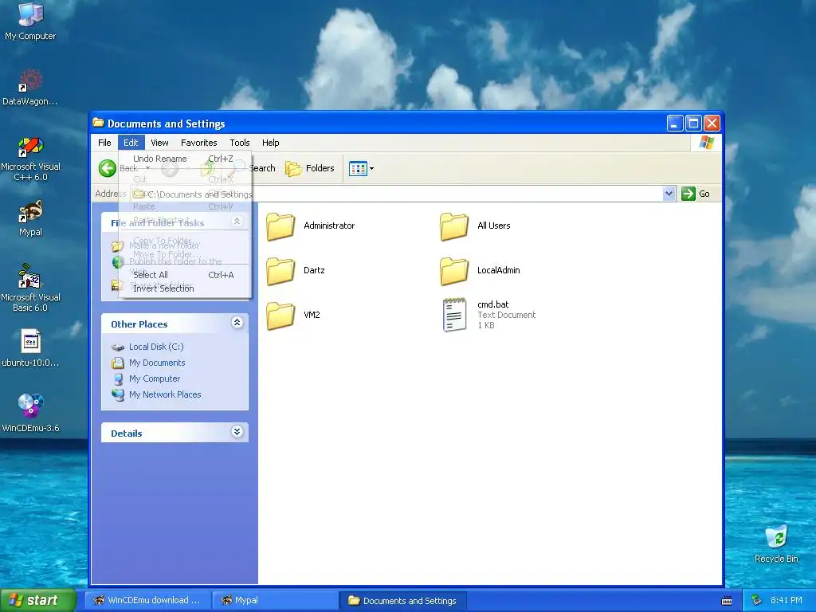Select the VM2 folder
Viewport: 816px width, 612px height.
(x=293, y=316)
